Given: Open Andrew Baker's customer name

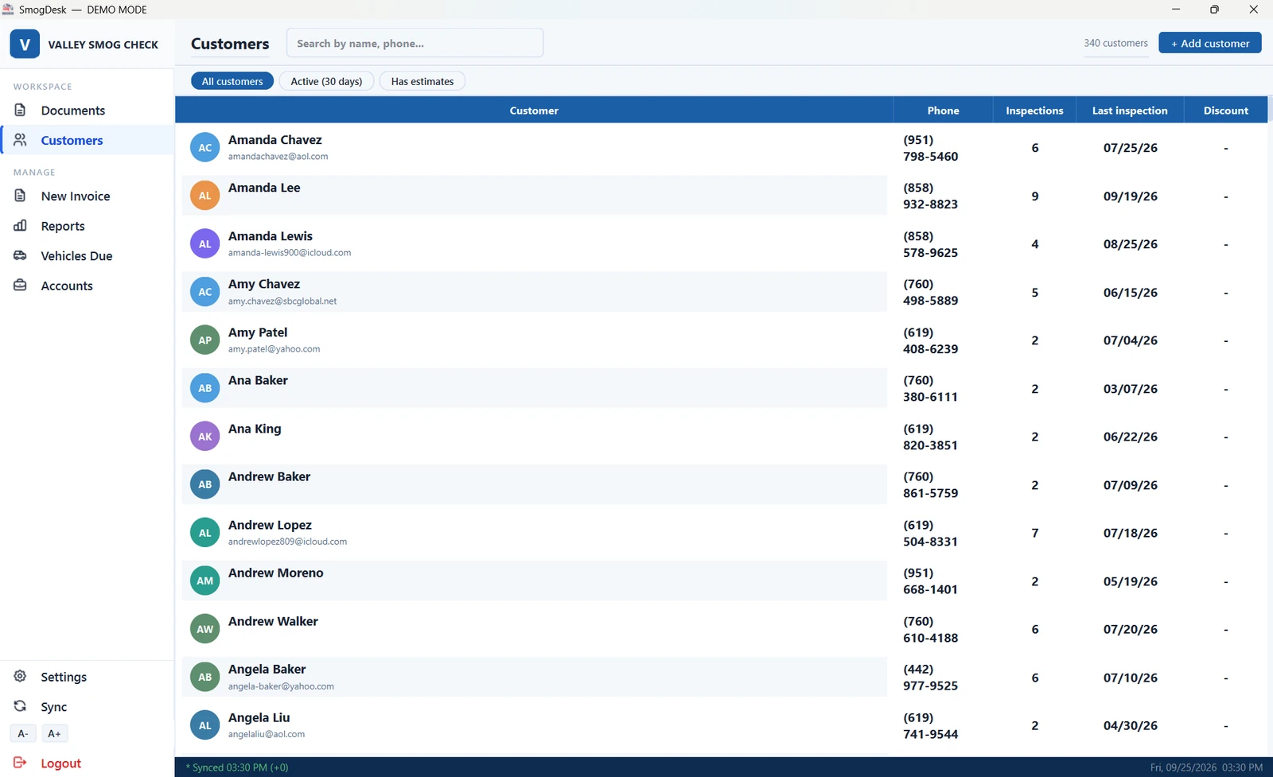Looking at the screenshot, I should pos(270,476).
